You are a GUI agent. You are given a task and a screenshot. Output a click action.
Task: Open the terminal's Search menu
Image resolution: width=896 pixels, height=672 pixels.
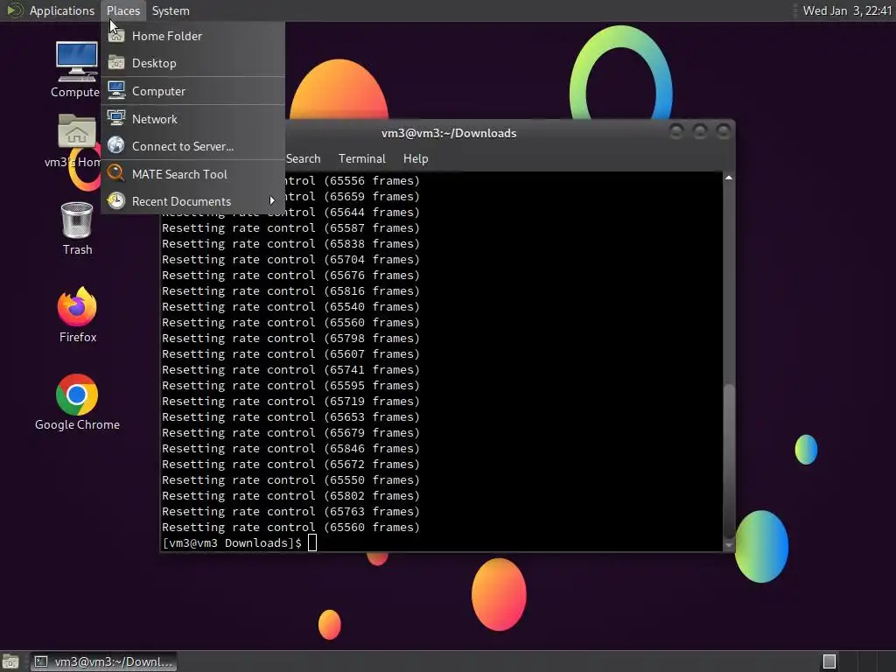tap(303, 159)
